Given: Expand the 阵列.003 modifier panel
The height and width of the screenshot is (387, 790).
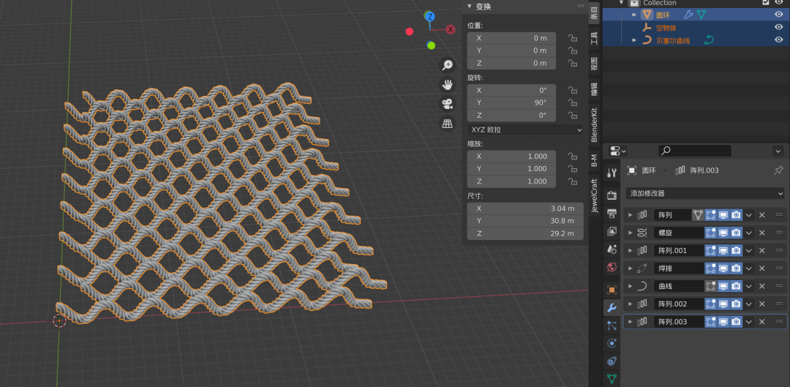Looking at the screenshot, I should point(630,321).
